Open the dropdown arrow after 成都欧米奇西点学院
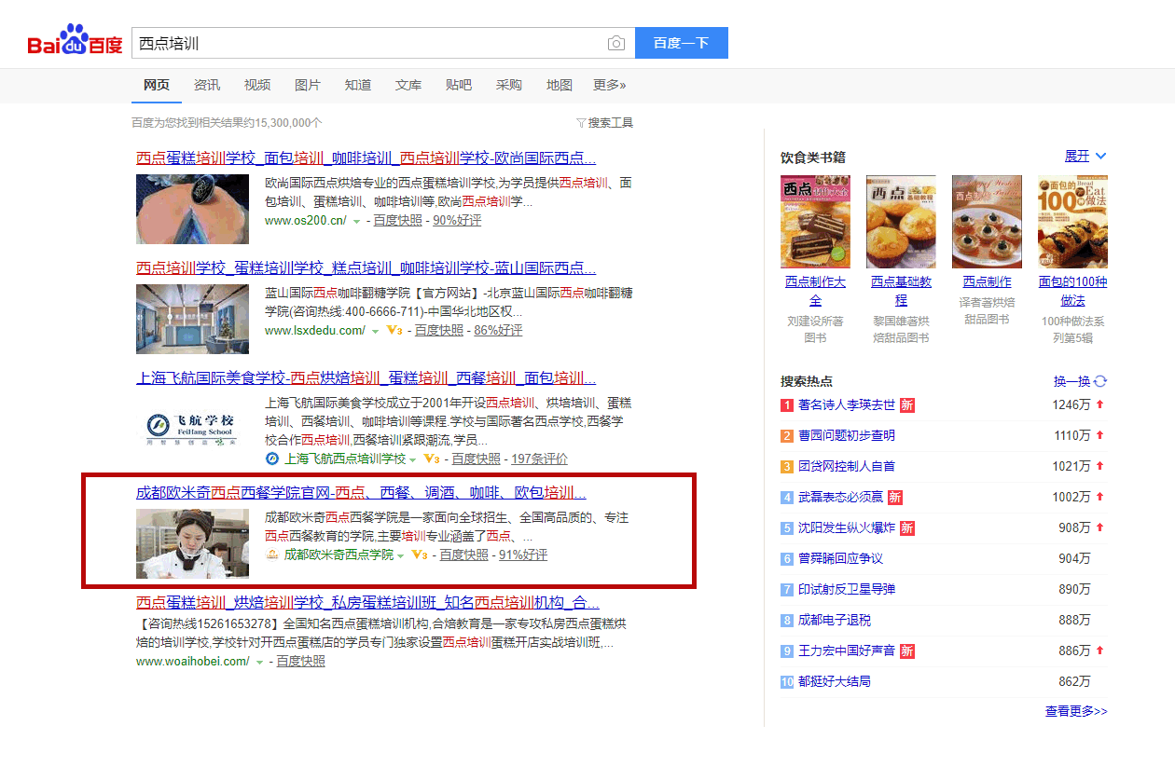Screen dimensions: 1175x767 coord(400,555)
